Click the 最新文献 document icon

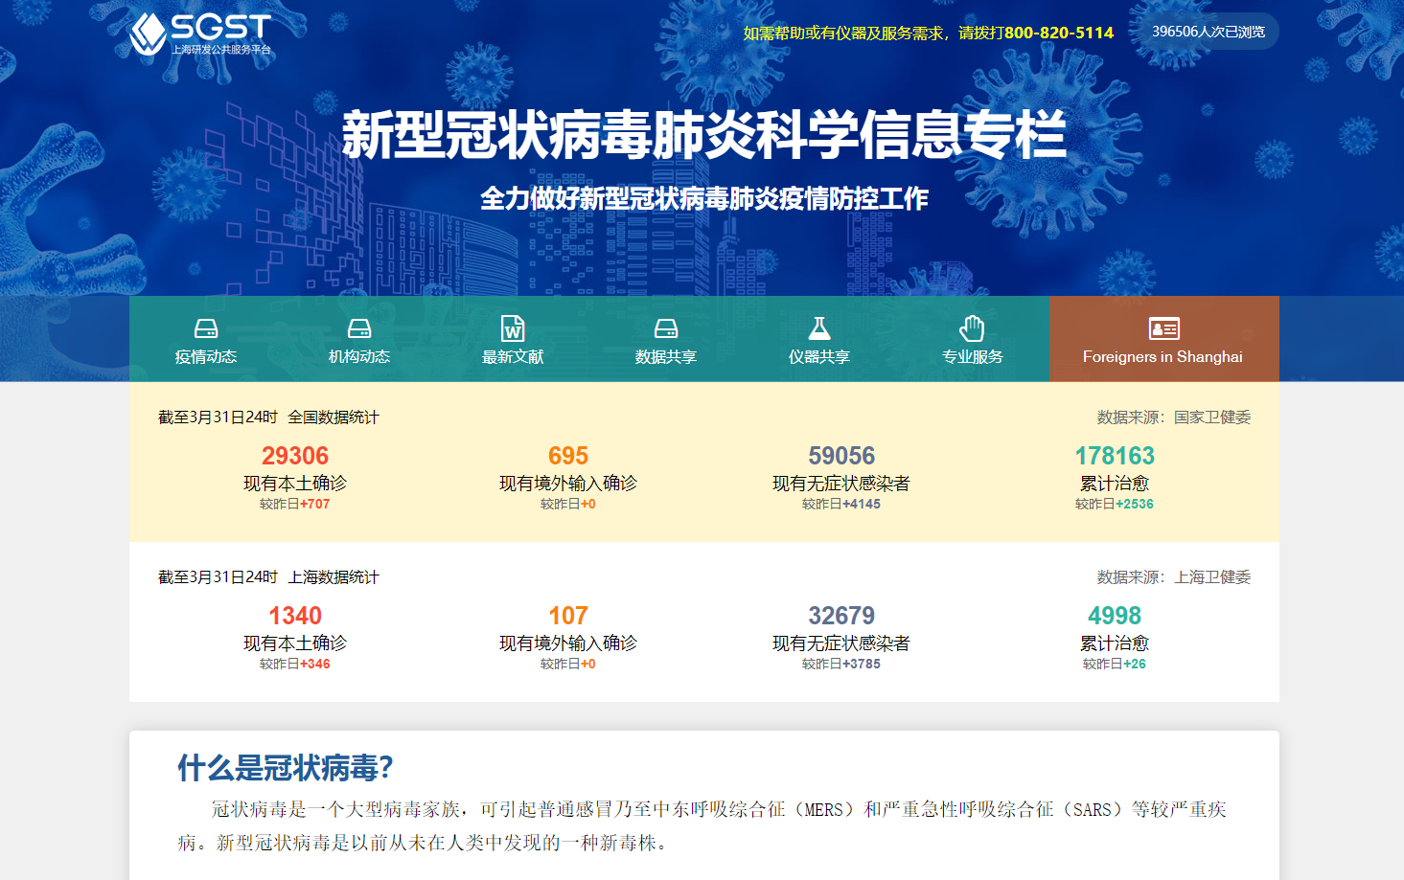click(x=513, y=328)
